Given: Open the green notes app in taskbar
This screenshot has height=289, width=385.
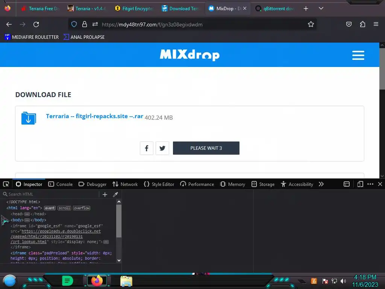Looking at the screenshot, I should tap(68, 281).
